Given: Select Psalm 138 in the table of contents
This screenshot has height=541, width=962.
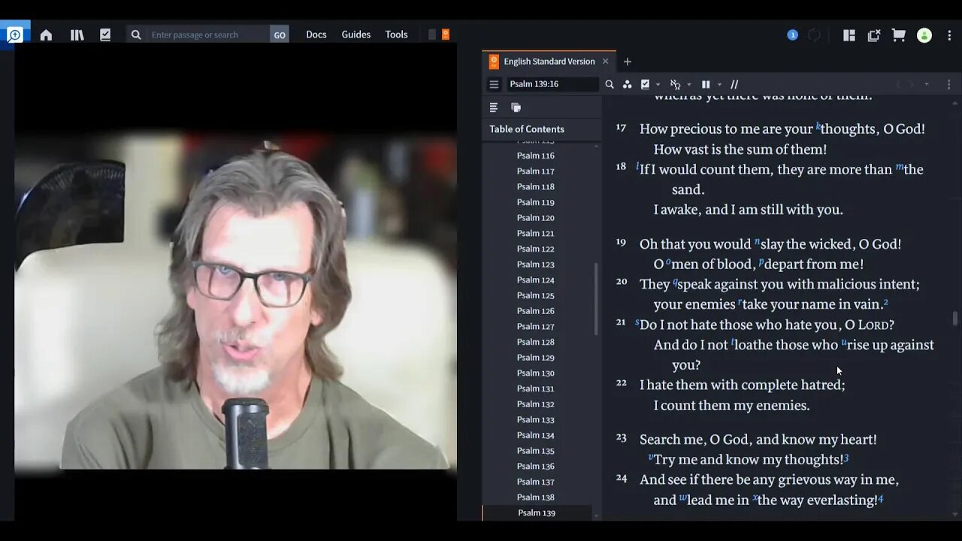Looking at the screenshot, I should (536, 497).
